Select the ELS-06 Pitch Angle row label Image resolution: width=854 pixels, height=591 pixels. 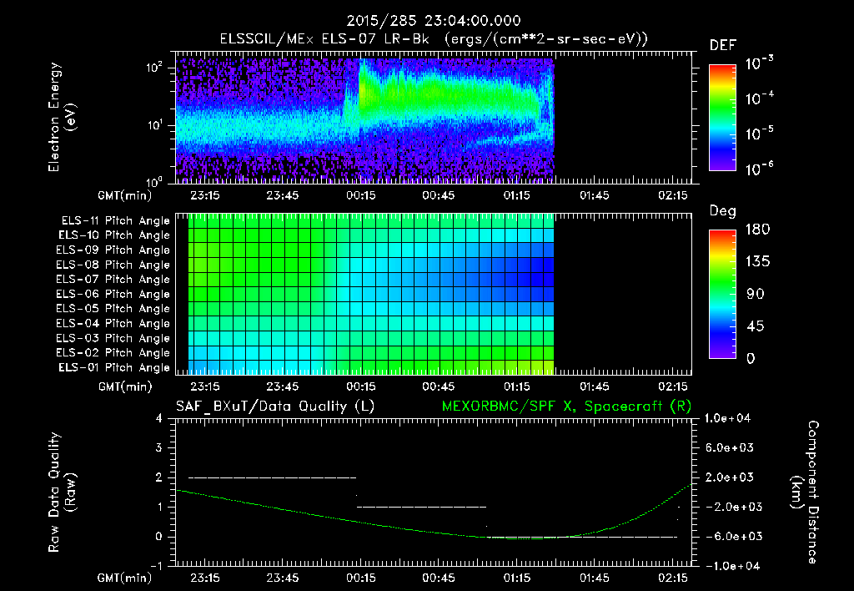(x=113, y=295)
